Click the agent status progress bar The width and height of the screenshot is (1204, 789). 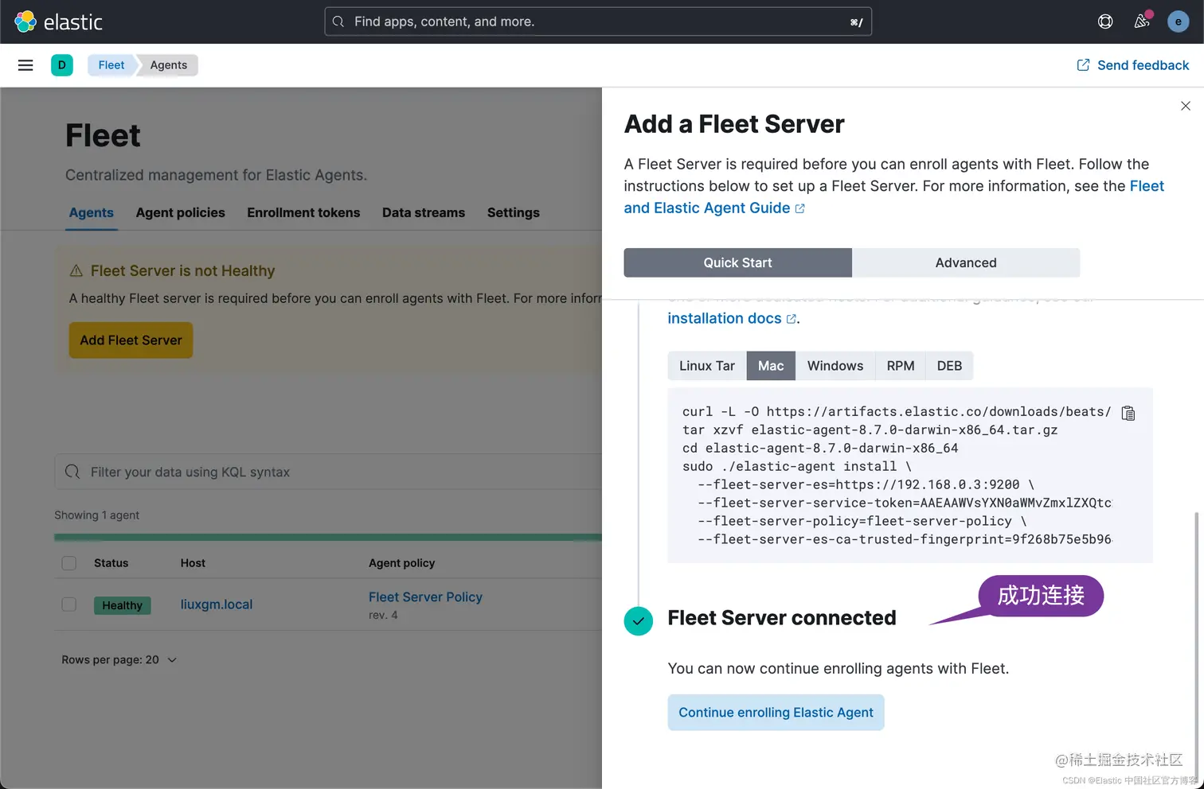point(328,538)
